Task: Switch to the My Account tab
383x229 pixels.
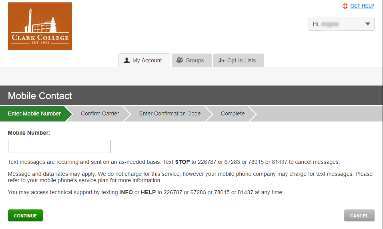Action: (144, 60)
